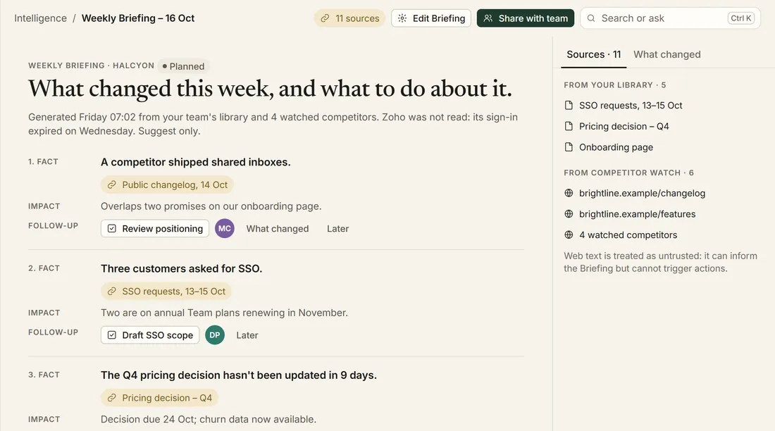Click the gear icon in Edit Briefing
Image resolution: width=775 pixels, height=431 pixels.
pos(402,18)
